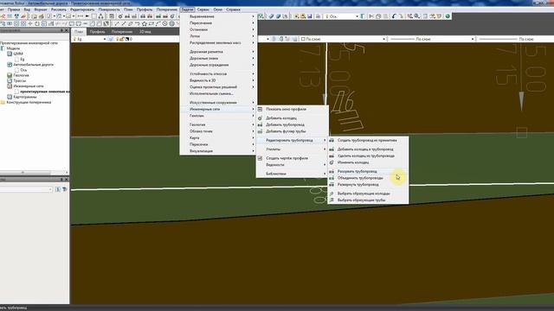This screenshot has width=554, height=311.
Task: Click the pipeline icon beside Добавить трубопровод
Action: [260, 124]
